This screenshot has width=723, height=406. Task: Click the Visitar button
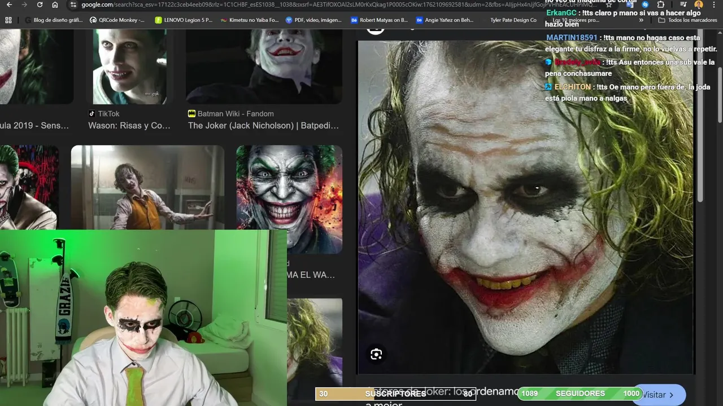659,395
